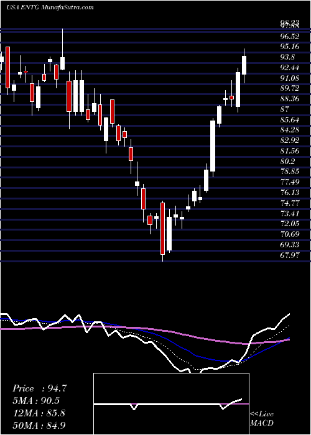Click the USA ENTG MunafaSutra.com title text

(x=50, y=7)
